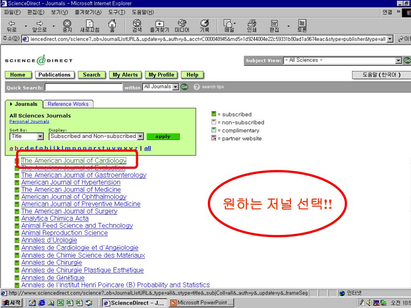Click the Home navigation button
This screenshot has height=308, width=411.
(18, 75)
